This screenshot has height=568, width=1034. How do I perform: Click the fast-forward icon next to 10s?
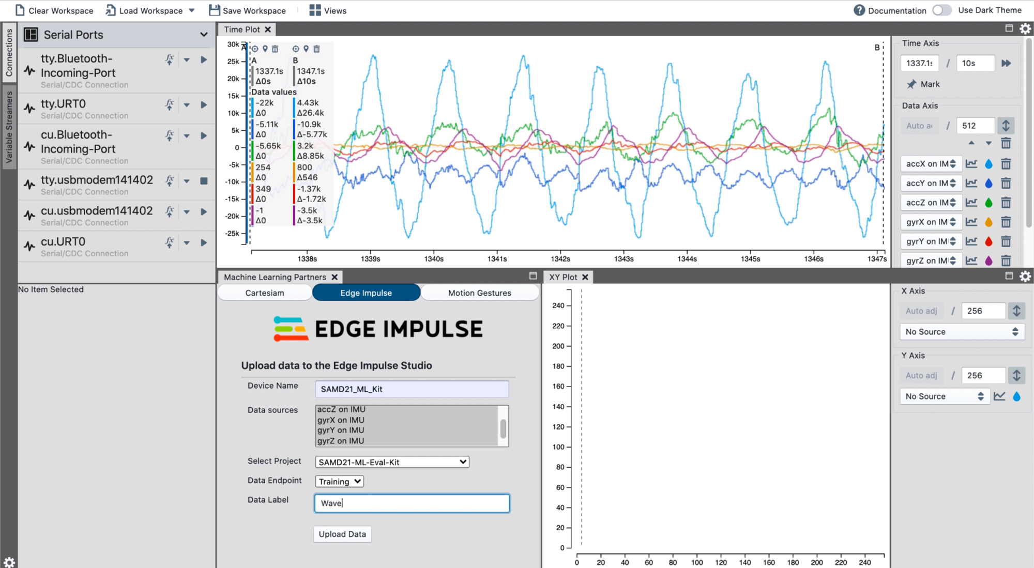pyautogui.click(x=1006, y=63)
